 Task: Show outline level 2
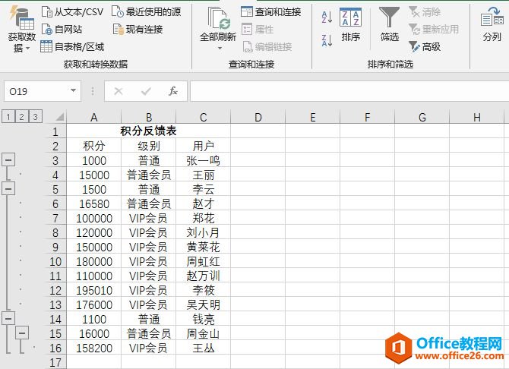(x=22, y=116)
